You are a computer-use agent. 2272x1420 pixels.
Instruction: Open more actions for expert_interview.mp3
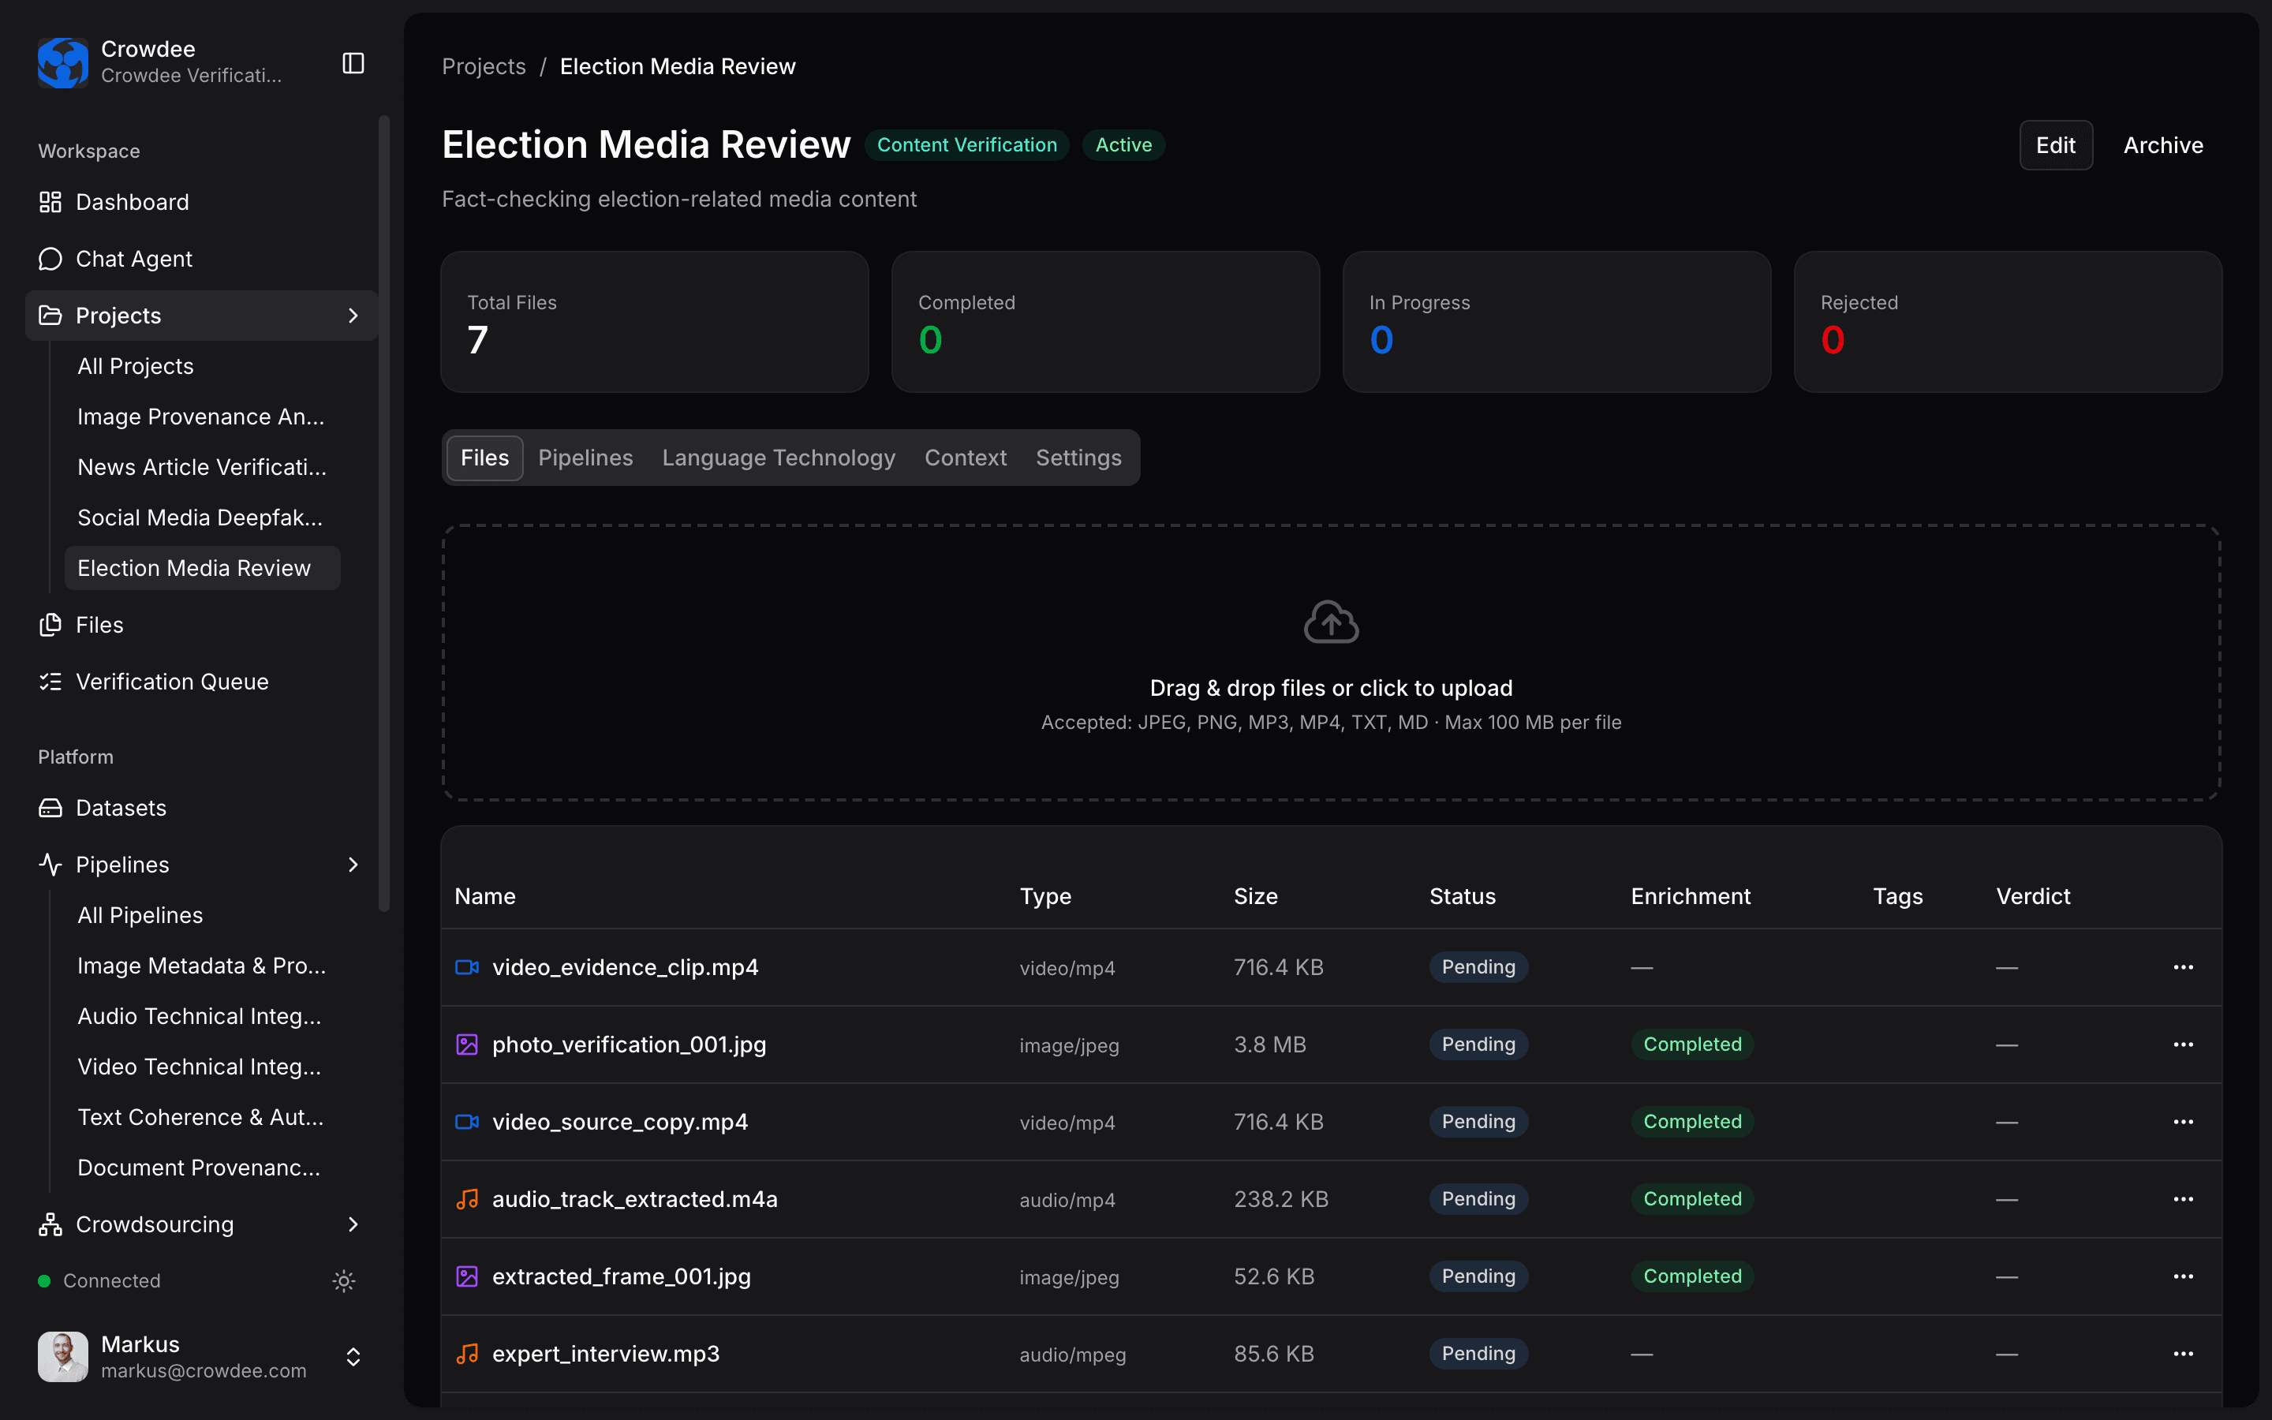2183,1353
